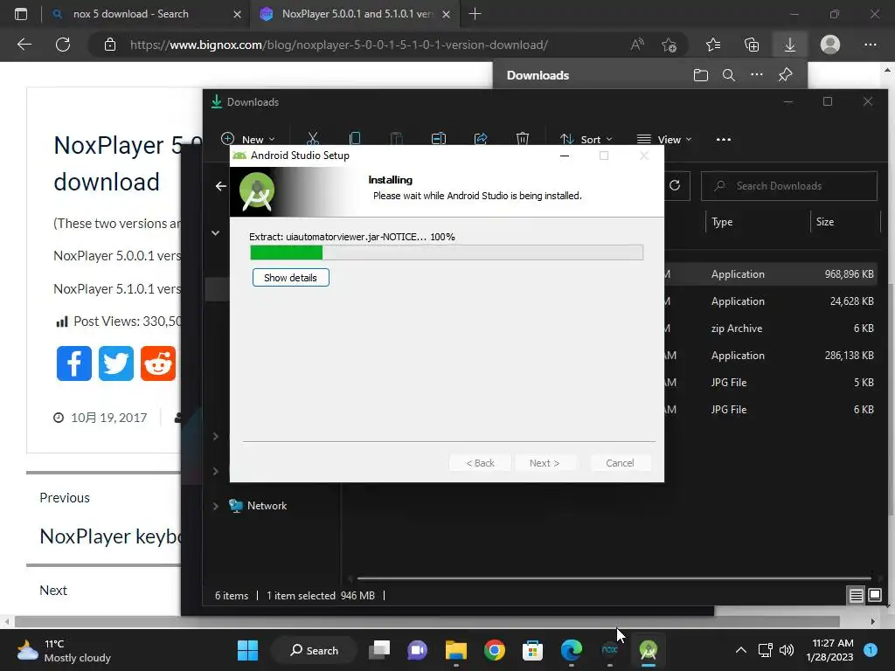Show hidden system tray icons
This screenshot has height=671, width=895.
[x=741, y=650]
